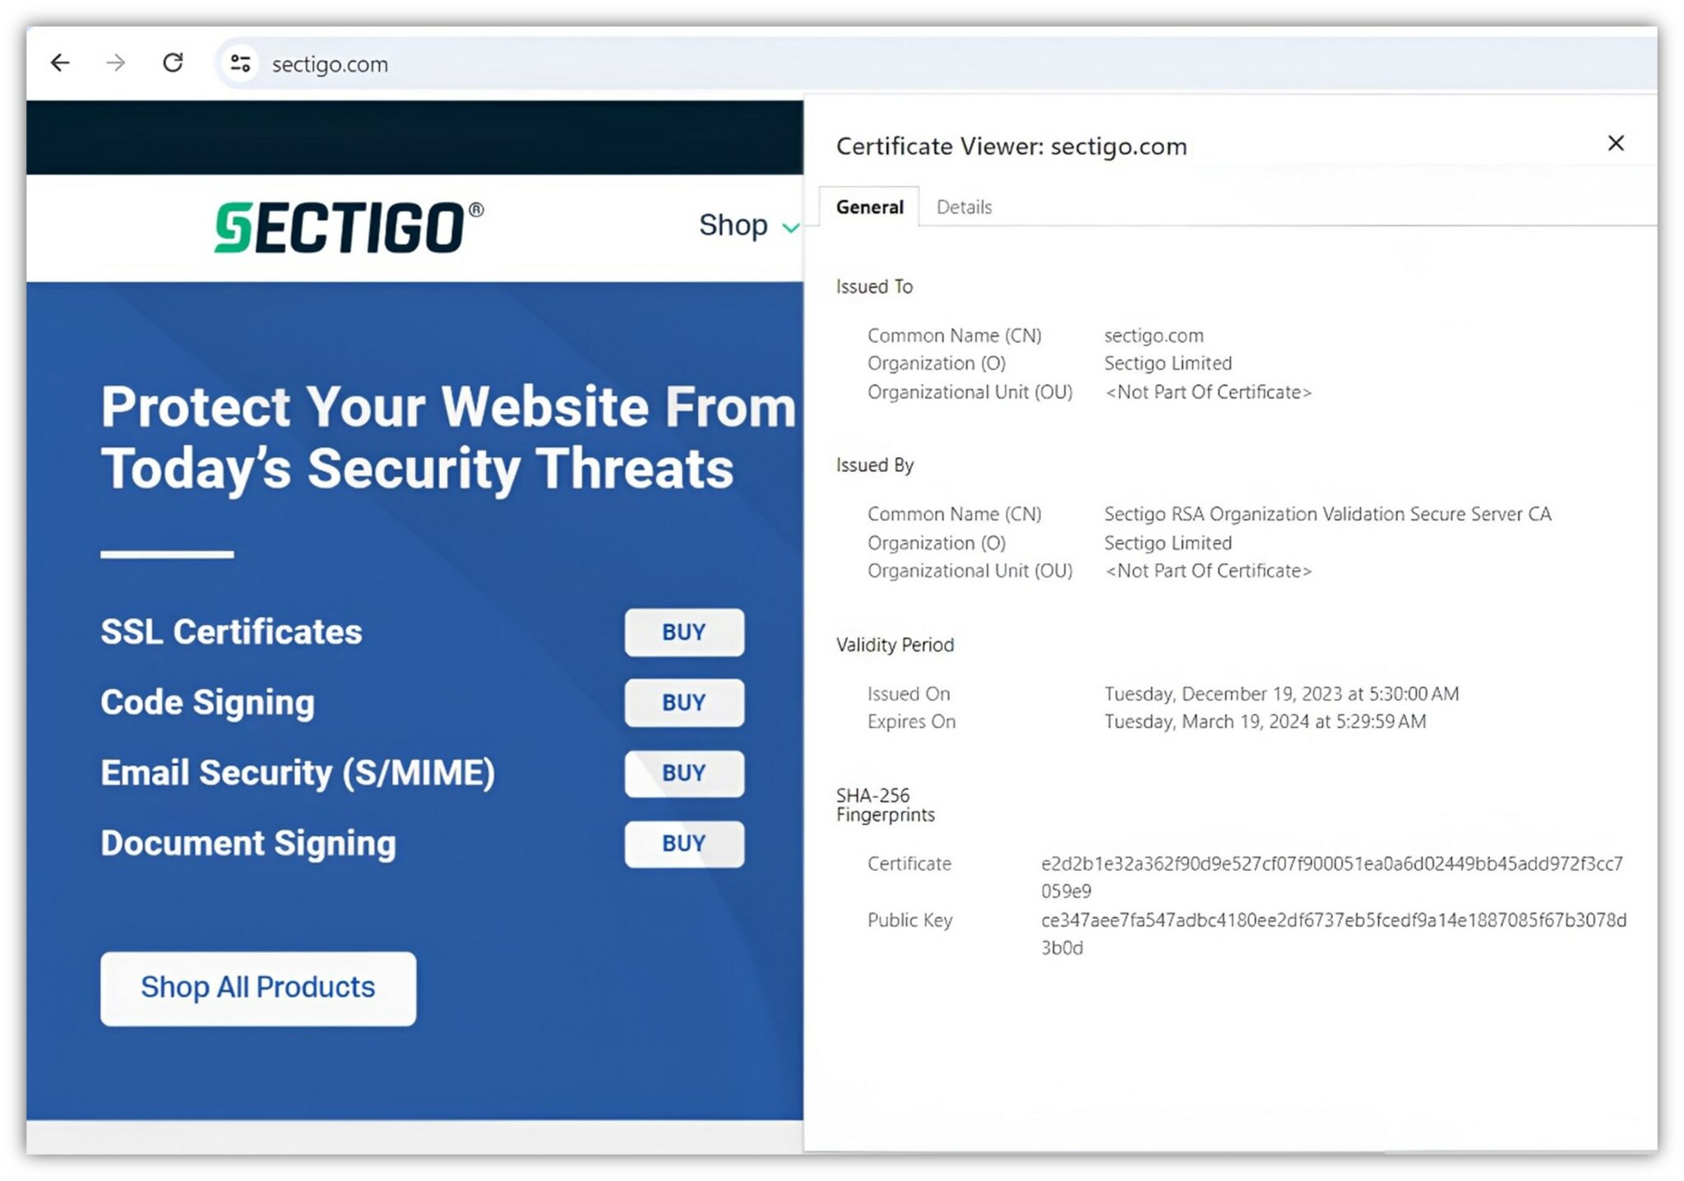Click BUY next to Document Signing
1684x1181 pixels.
(x=683, y=844)
